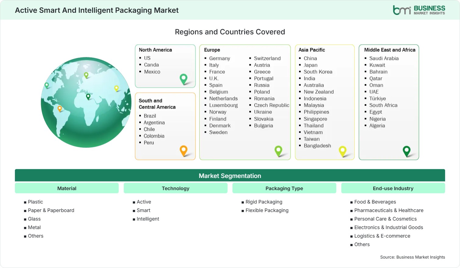
Task: Click the orange pin in South and Central America card
Action: pos(183,151)
